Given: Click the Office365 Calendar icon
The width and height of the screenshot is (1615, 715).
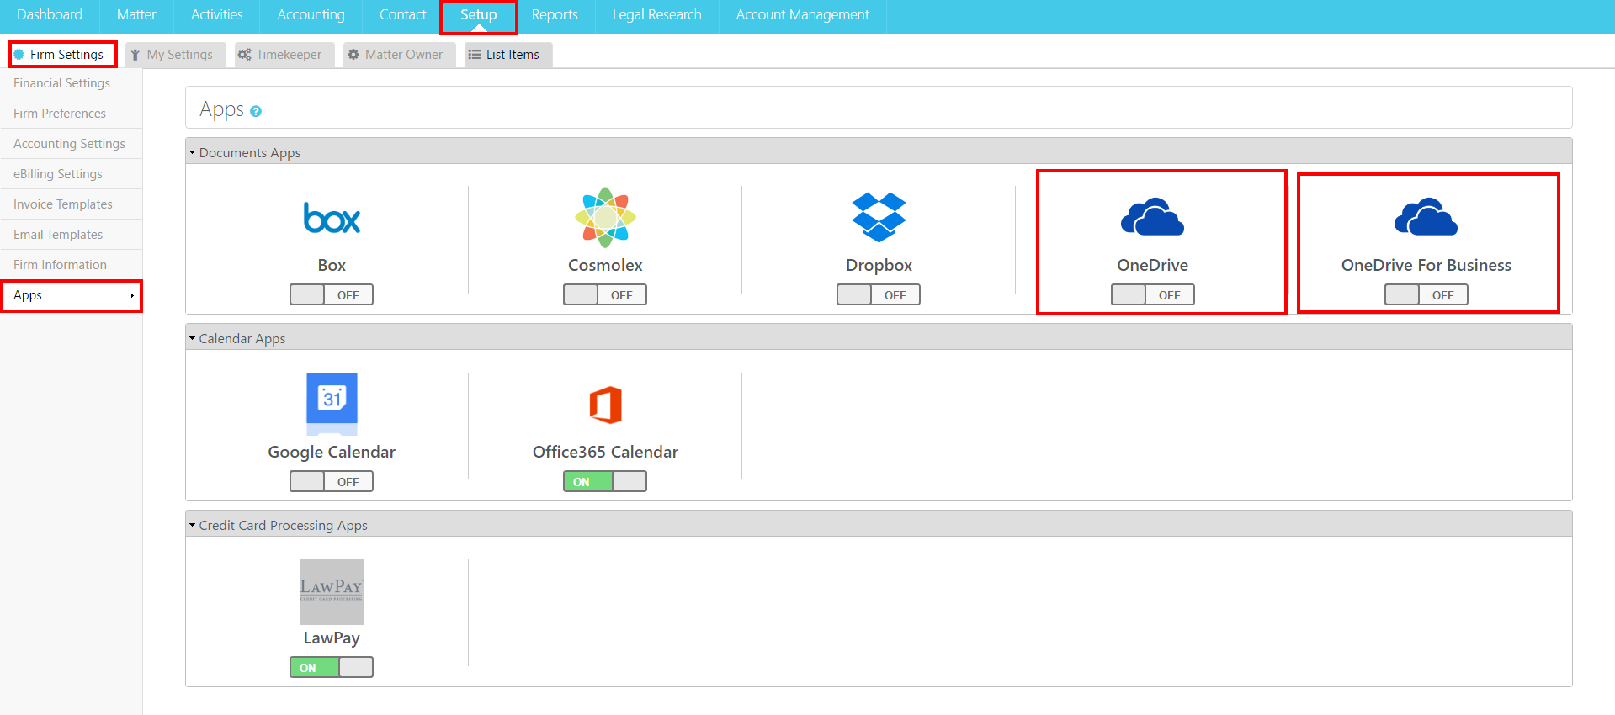Looking at the screenshot, I should tap(605, 405).
